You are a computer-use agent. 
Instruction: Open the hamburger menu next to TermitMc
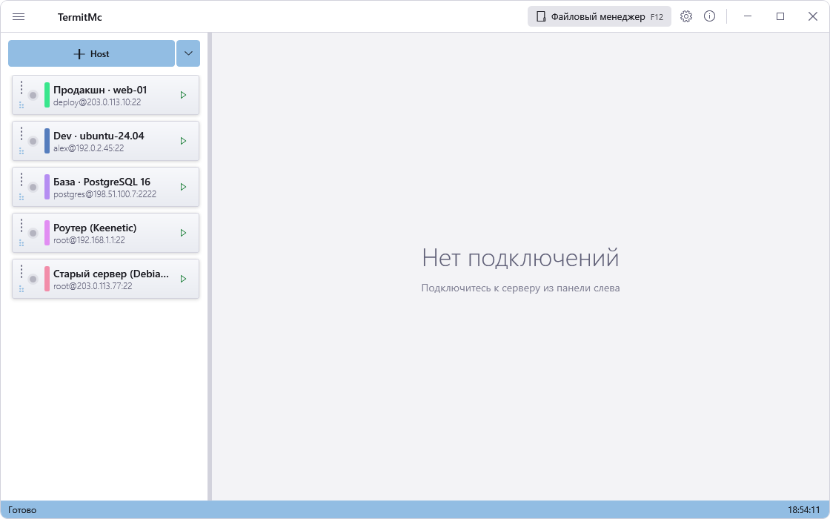(19, 16)
